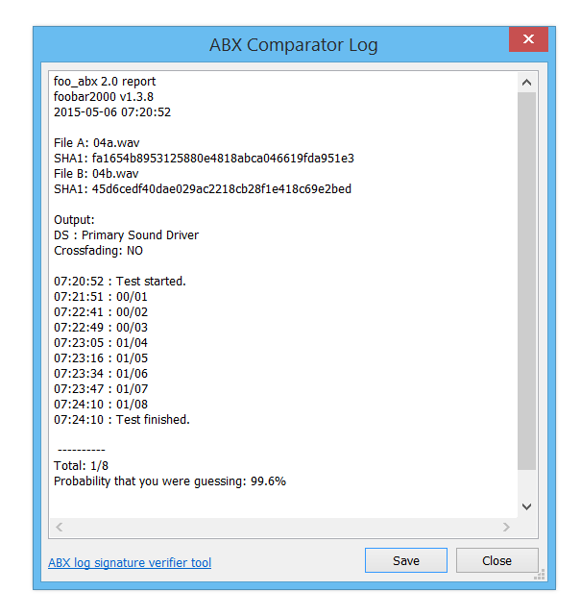Click the horizontal scrollbar right arrow
The width and height of the screenshot is (581, 616).
[506, 527]
